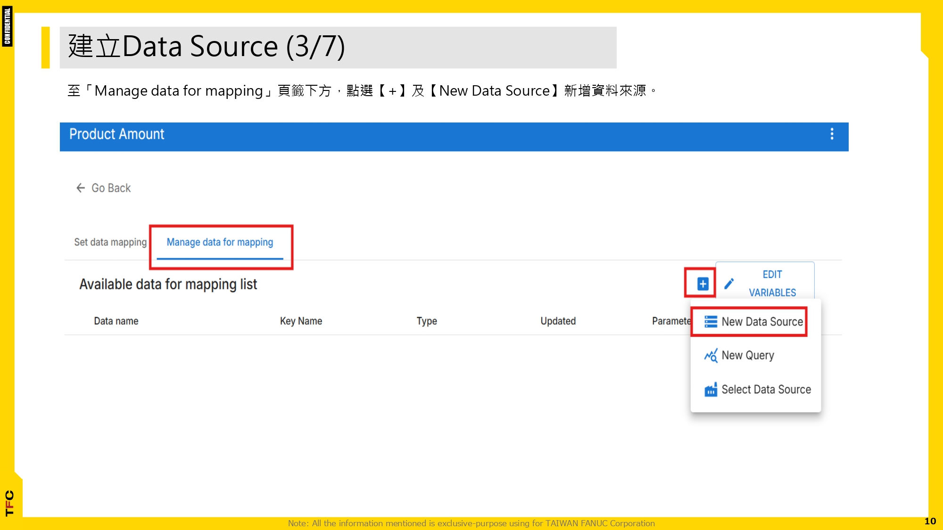Open the three-dot menu on Product Amount bar
The image size is (943, 530).
(x=832, y=135)
